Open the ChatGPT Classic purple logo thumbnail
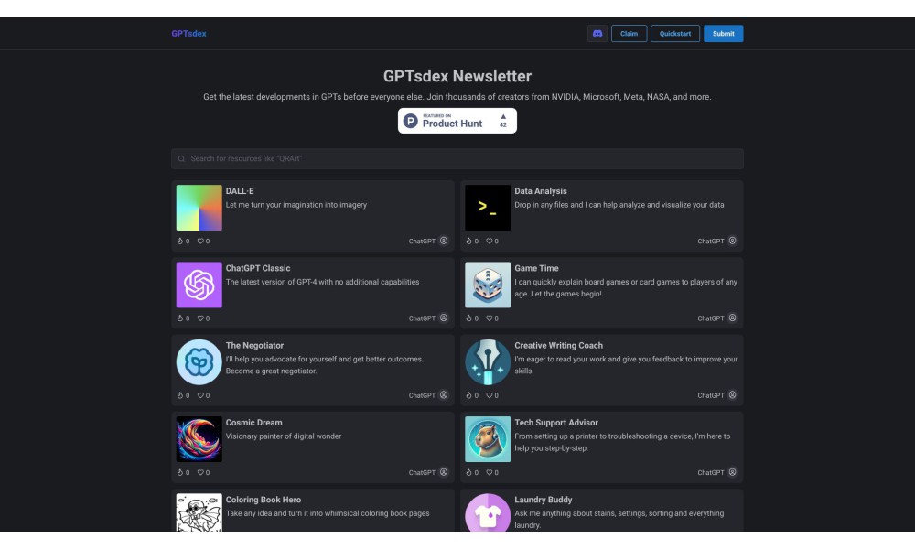Image resolution: width=915 pixels, height=549 pixels. tap(199, 285)
